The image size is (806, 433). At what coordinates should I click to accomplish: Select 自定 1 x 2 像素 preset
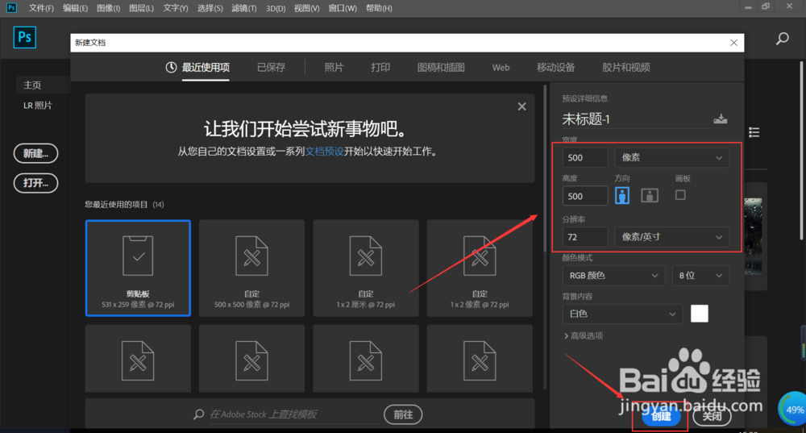(x=480, y=268)
